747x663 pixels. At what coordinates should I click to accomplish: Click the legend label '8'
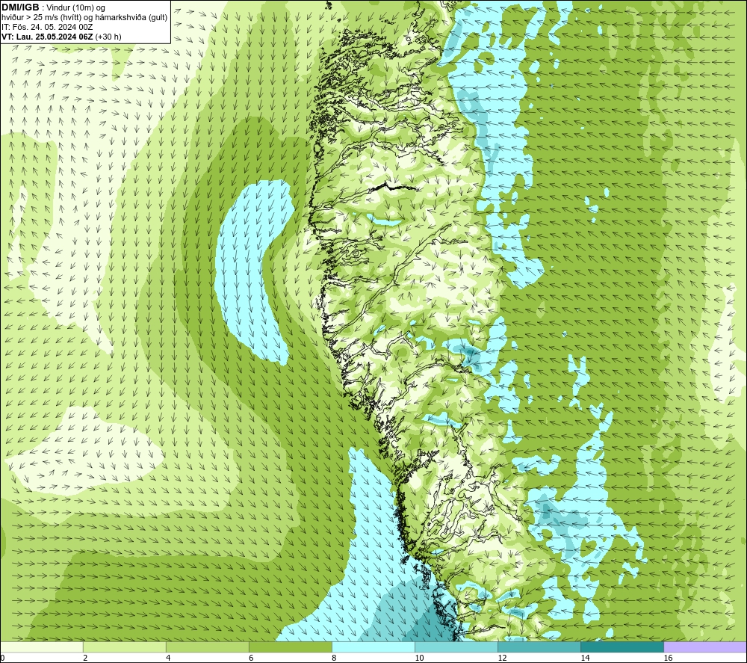334,659
